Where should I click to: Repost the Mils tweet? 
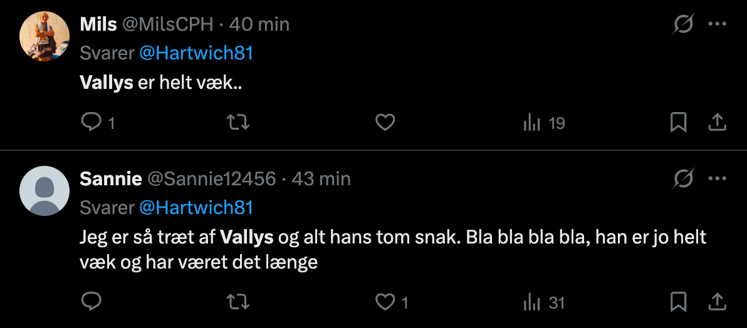[238, 123]
